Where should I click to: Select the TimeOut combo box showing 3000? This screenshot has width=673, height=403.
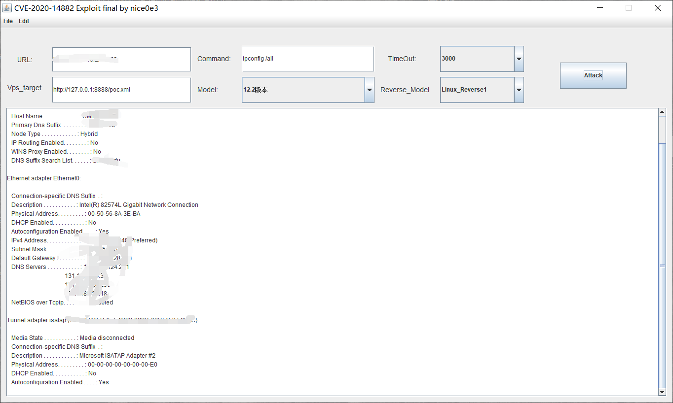point(482,59)
